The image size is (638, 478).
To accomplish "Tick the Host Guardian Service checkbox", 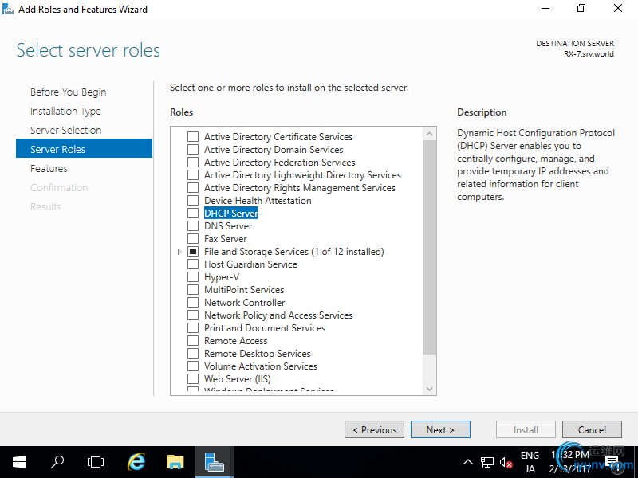I will pyautogui.click(x=193, y=264).
